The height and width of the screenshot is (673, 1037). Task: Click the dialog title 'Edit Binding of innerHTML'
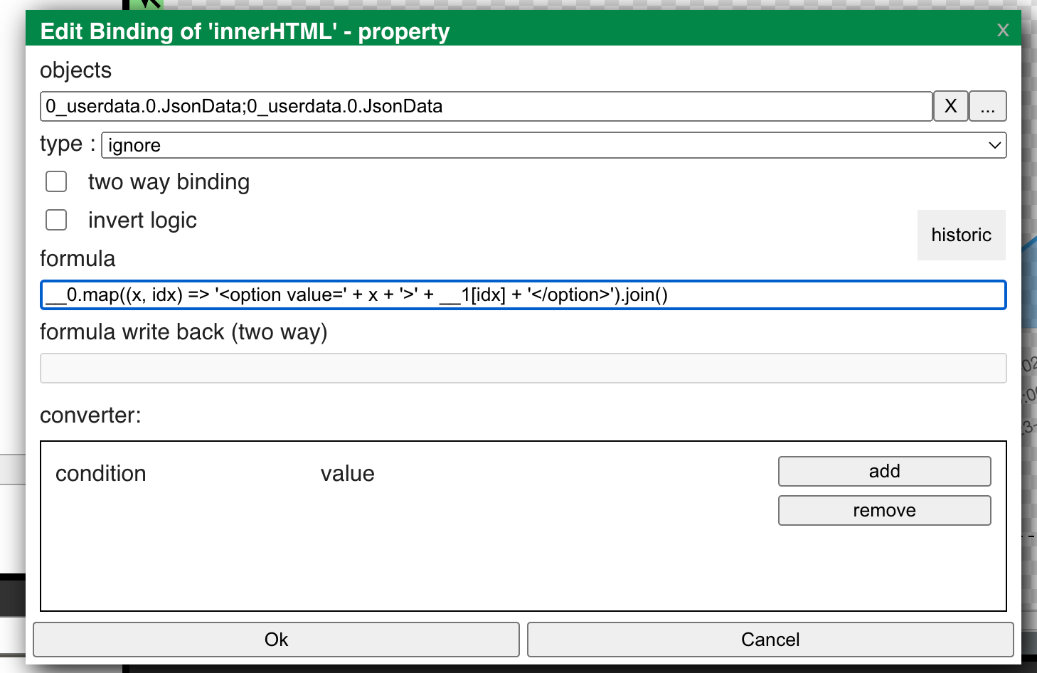[245, 31]
